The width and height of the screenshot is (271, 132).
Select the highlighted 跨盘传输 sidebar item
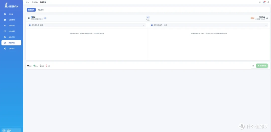[11, 43]
